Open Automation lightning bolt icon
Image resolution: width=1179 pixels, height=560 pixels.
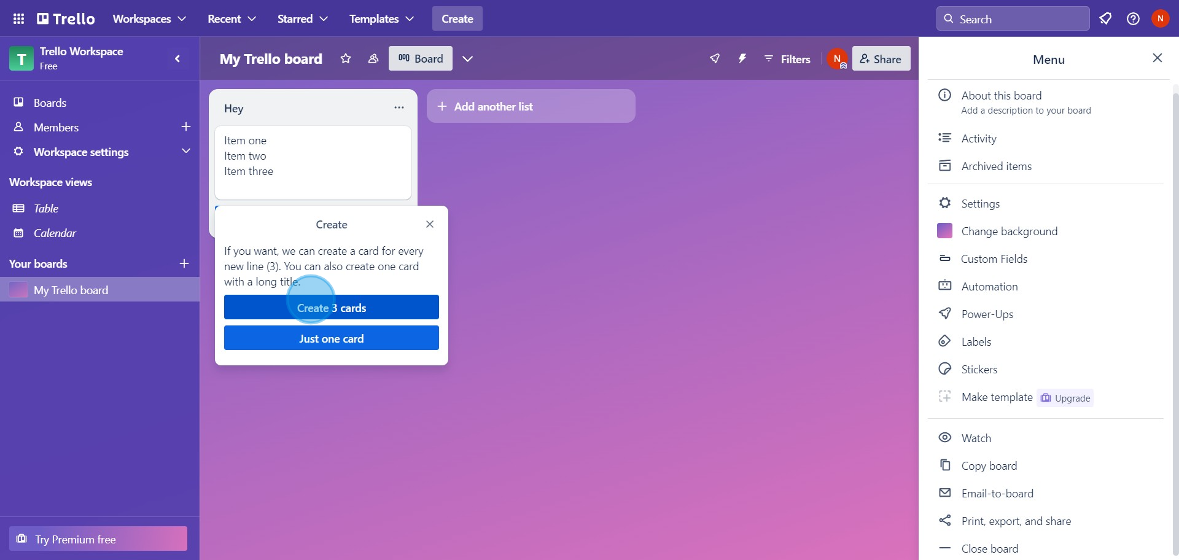pyautogui.click(x=742, y=58)
